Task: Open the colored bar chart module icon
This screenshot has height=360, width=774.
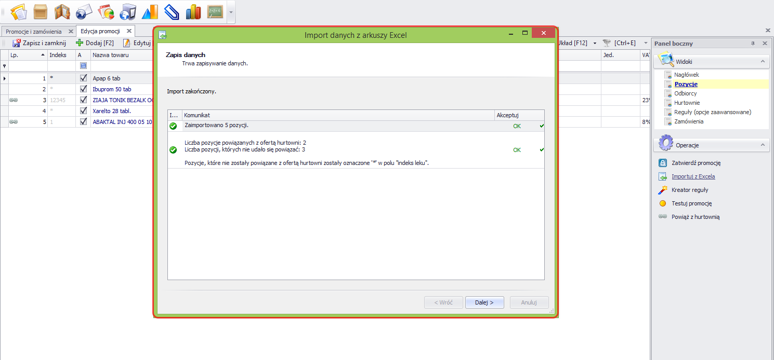Action: 193,11
